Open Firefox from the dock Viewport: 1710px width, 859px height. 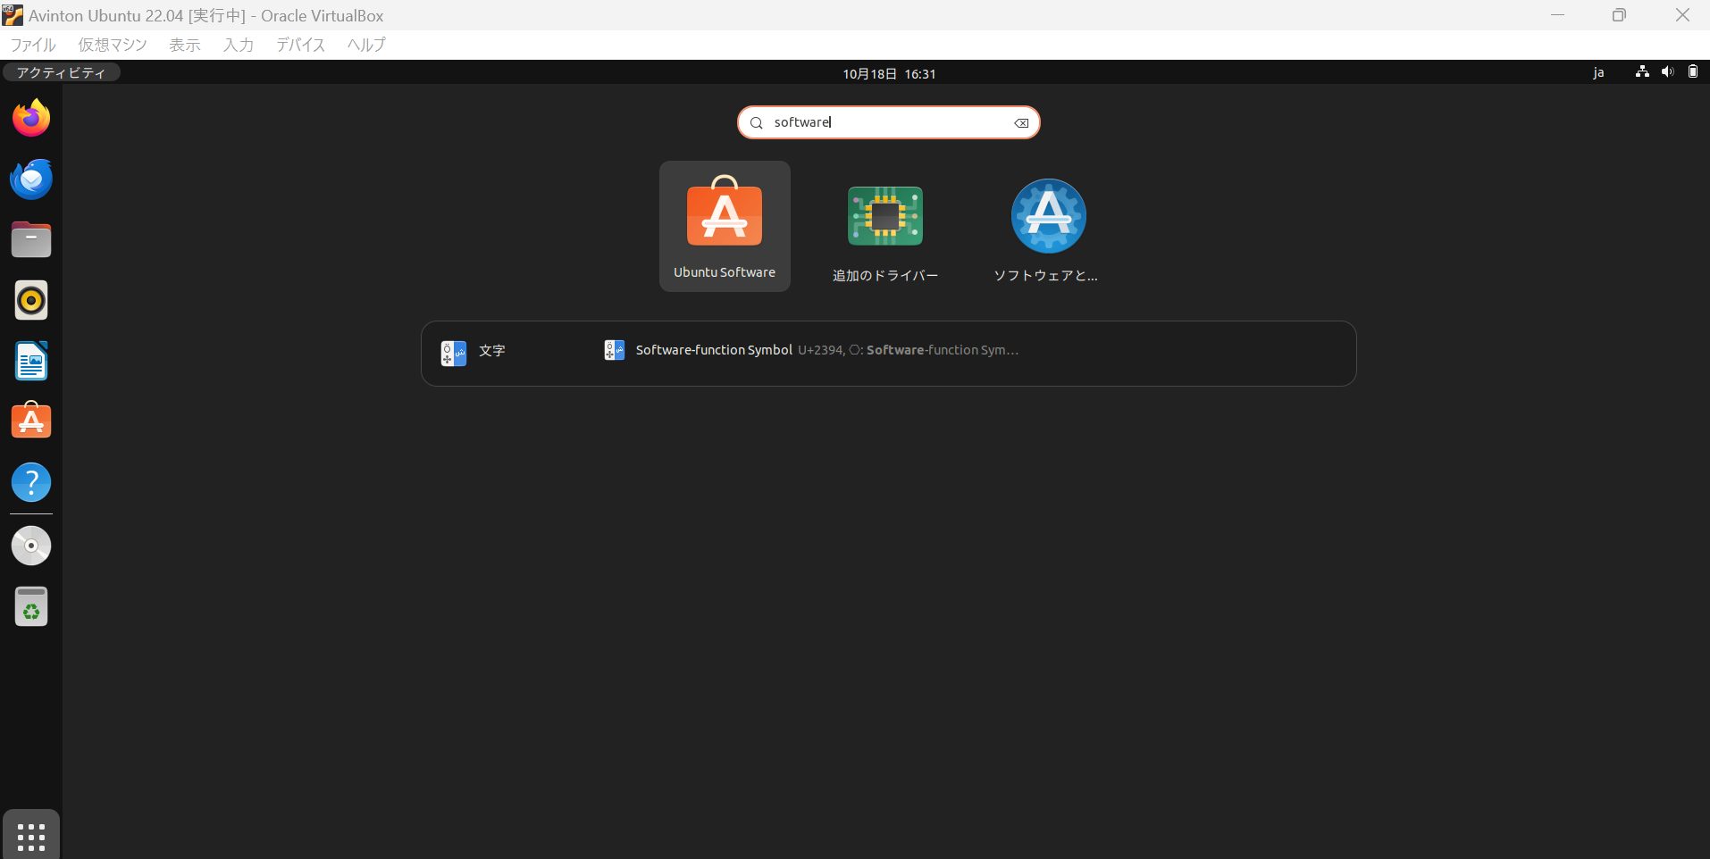[x=31, y=118]
